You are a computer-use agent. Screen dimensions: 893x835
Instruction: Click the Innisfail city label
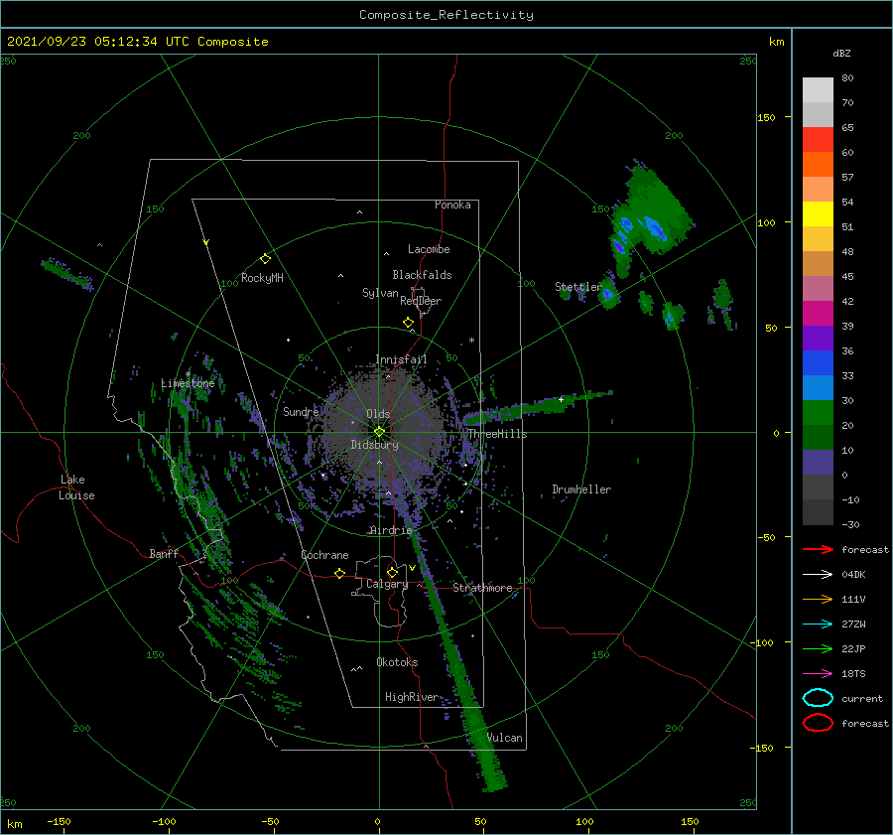click(x=401, y=359)
